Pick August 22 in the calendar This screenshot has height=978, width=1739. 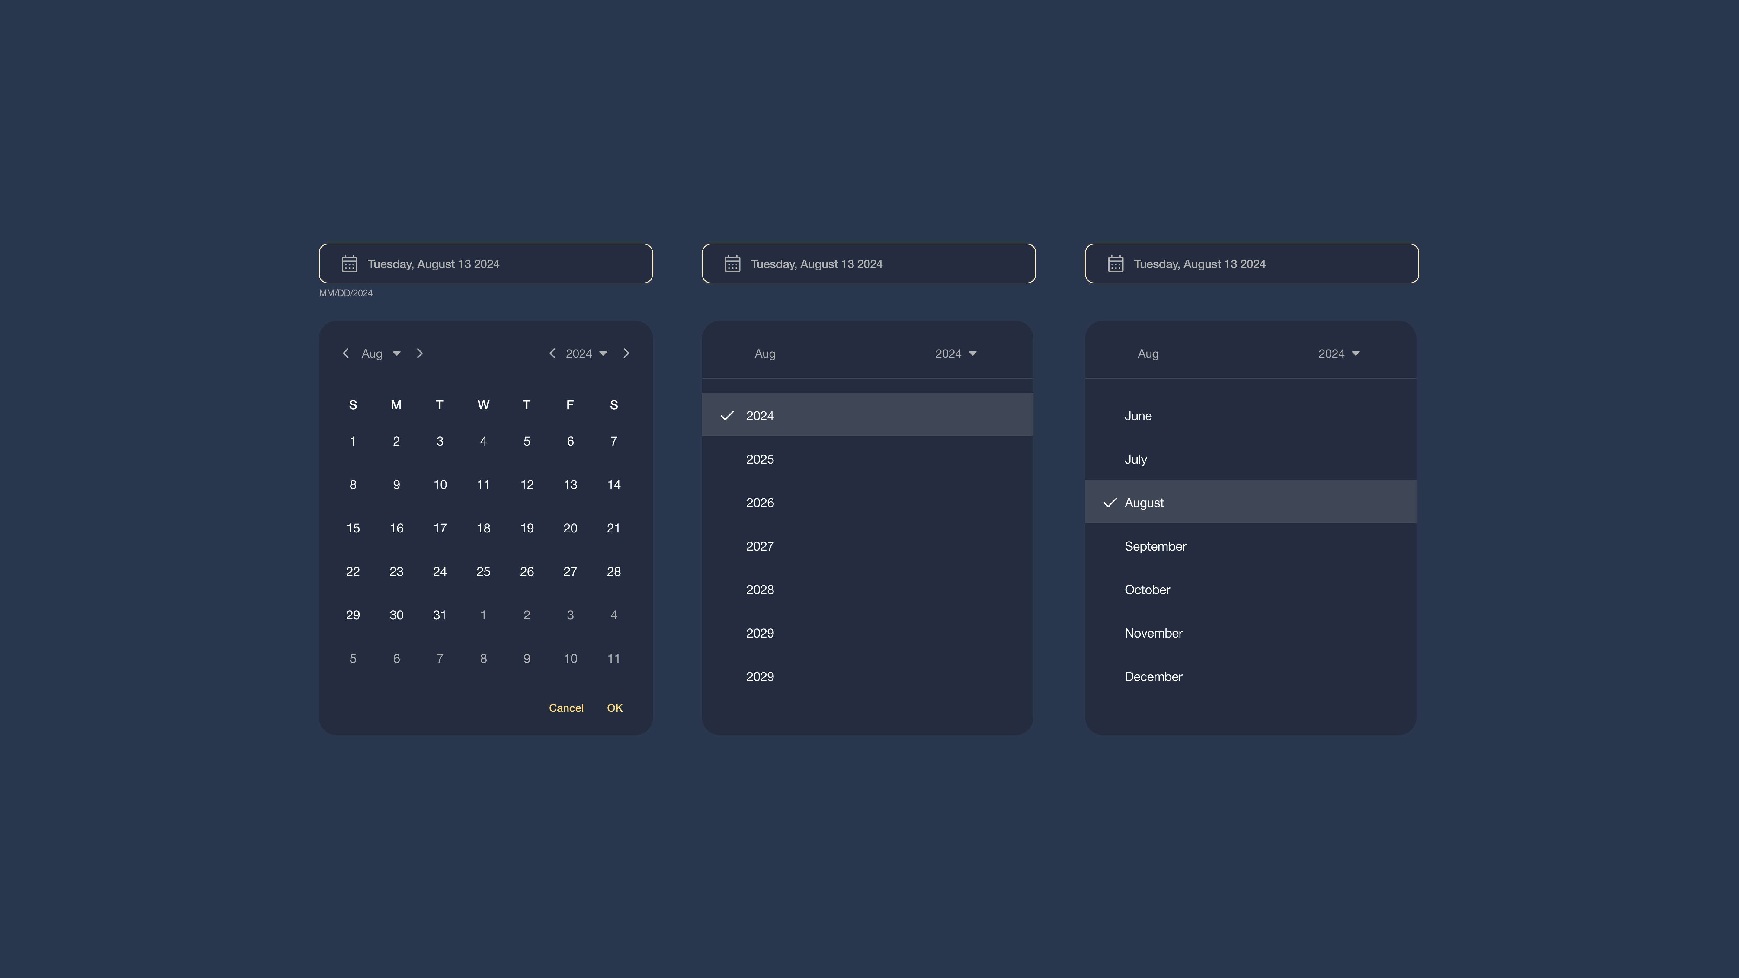click(x=353, y=572)
